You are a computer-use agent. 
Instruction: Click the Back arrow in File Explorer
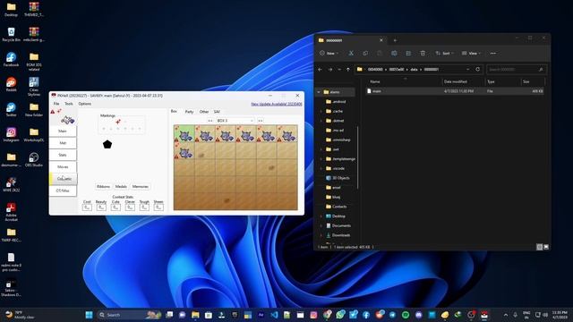coord(321,70)
